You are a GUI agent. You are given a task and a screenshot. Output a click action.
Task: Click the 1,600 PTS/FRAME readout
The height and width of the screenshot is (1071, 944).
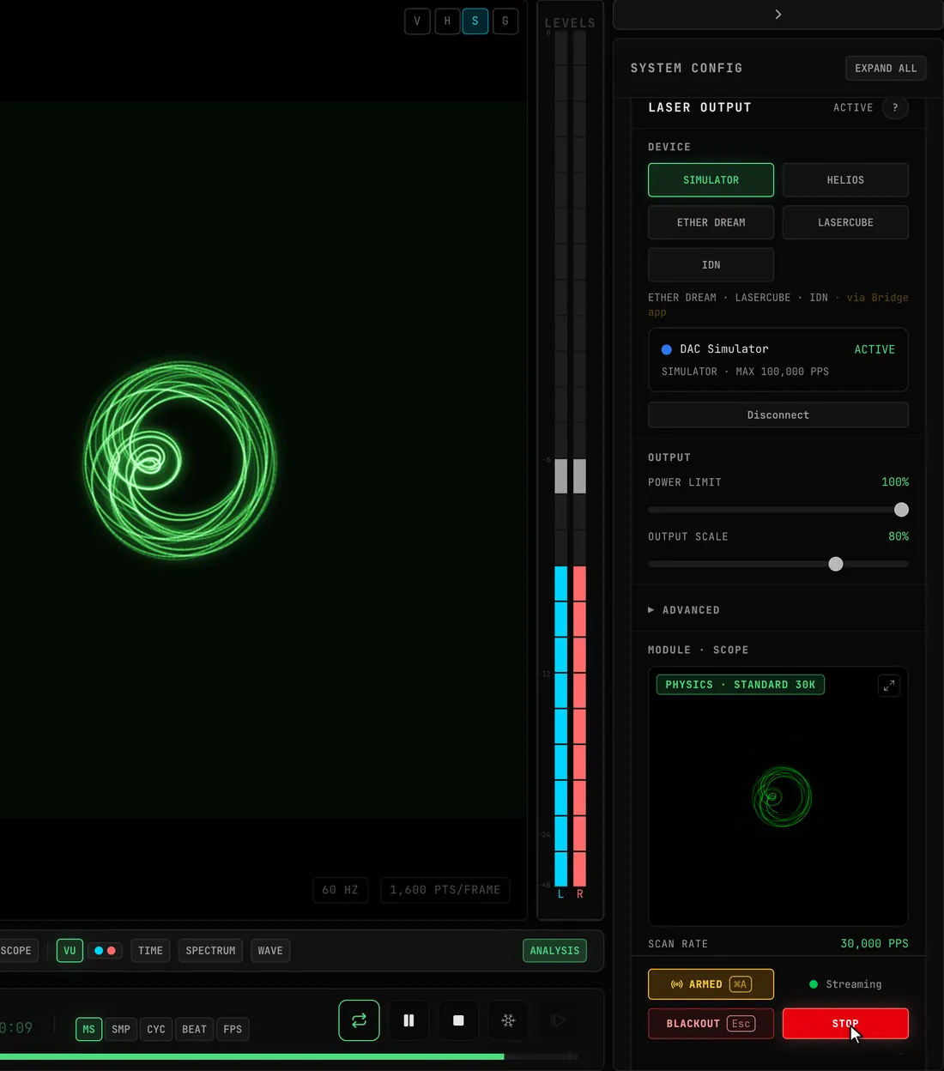445,890
